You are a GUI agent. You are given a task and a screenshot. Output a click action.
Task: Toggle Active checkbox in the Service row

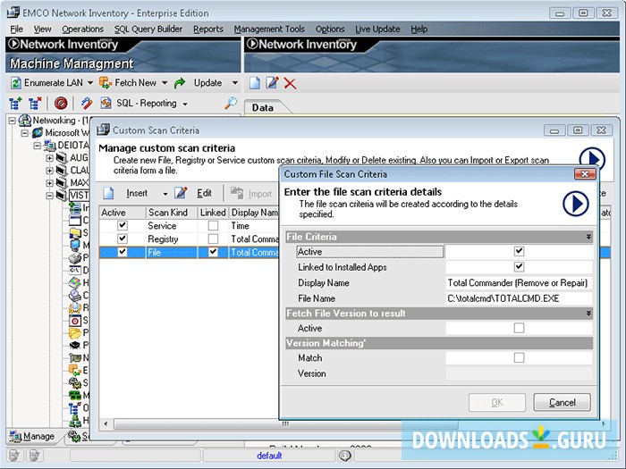pos(123,226)
